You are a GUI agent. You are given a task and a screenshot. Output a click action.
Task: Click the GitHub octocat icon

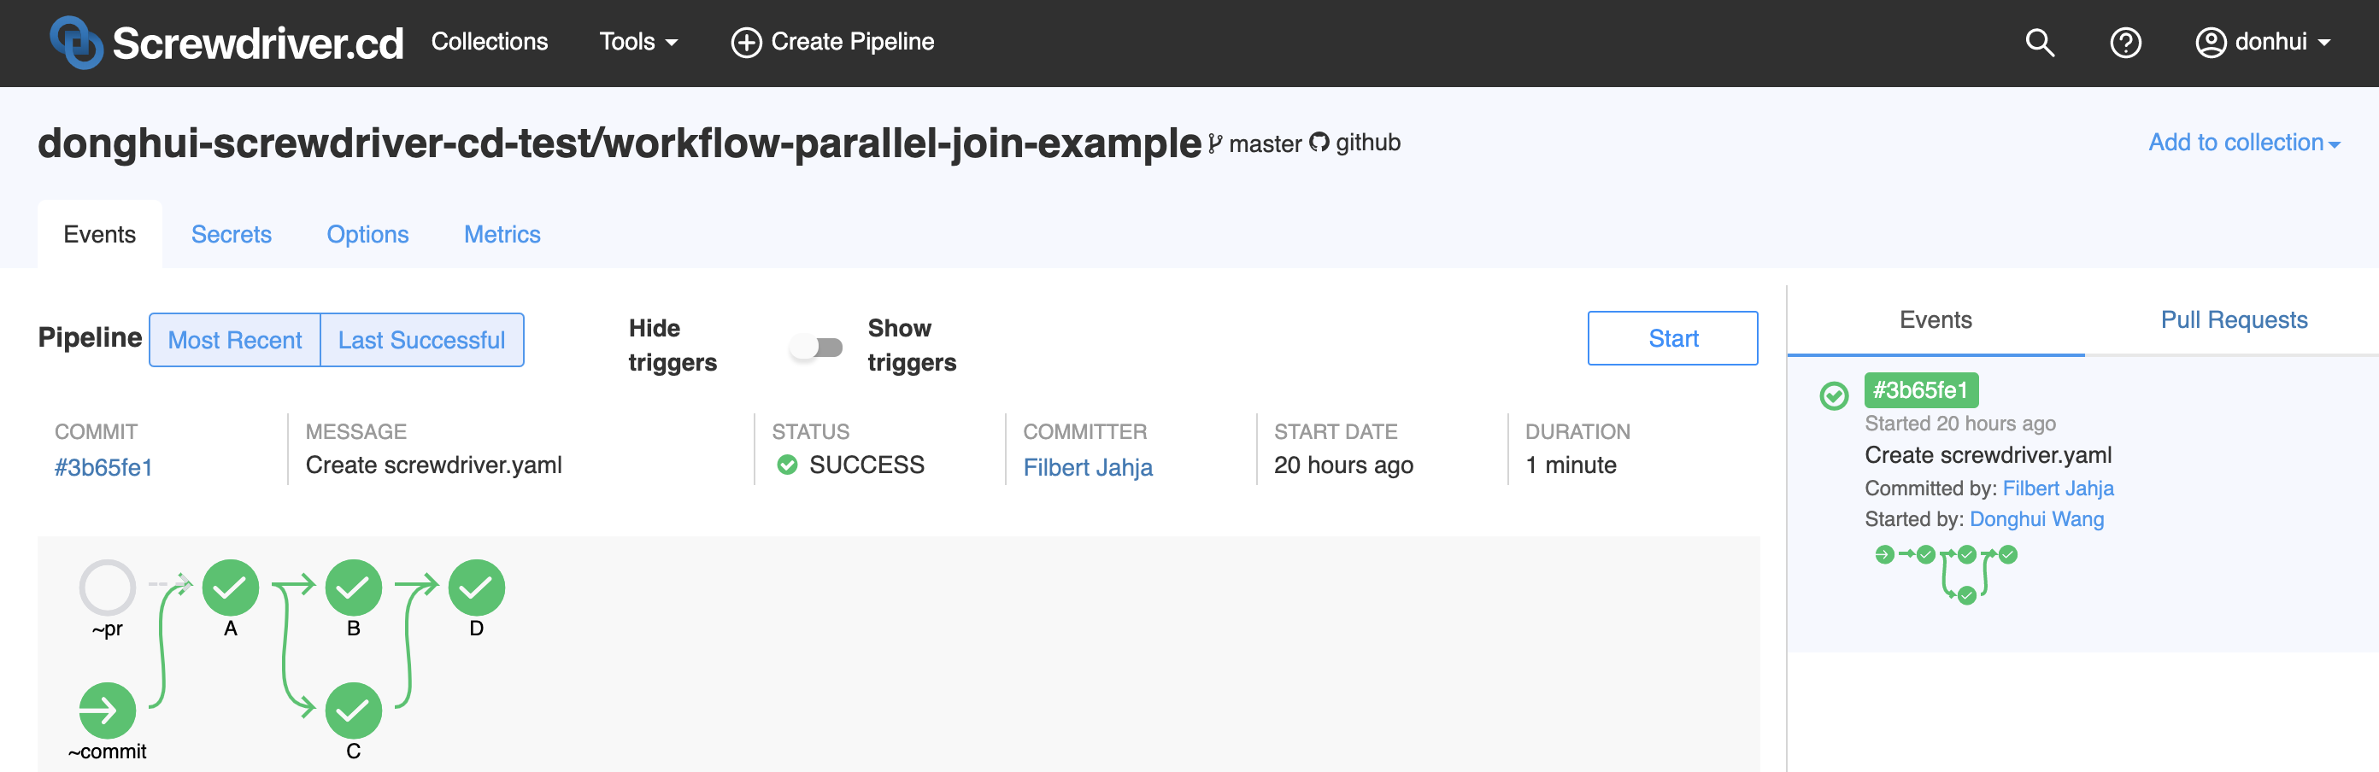click(x=1319, y=143)
